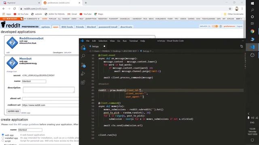259x145 pixels.
Task: Click the edit link under Redditmemebot
Action: [8, 53]
